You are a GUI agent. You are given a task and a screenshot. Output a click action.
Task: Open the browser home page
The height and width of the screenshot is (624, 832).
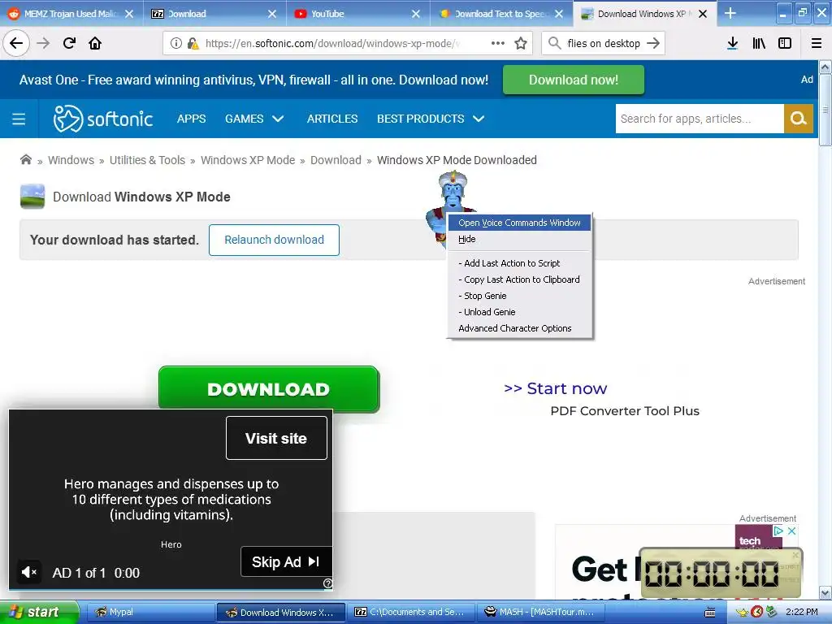click(95, 44)
